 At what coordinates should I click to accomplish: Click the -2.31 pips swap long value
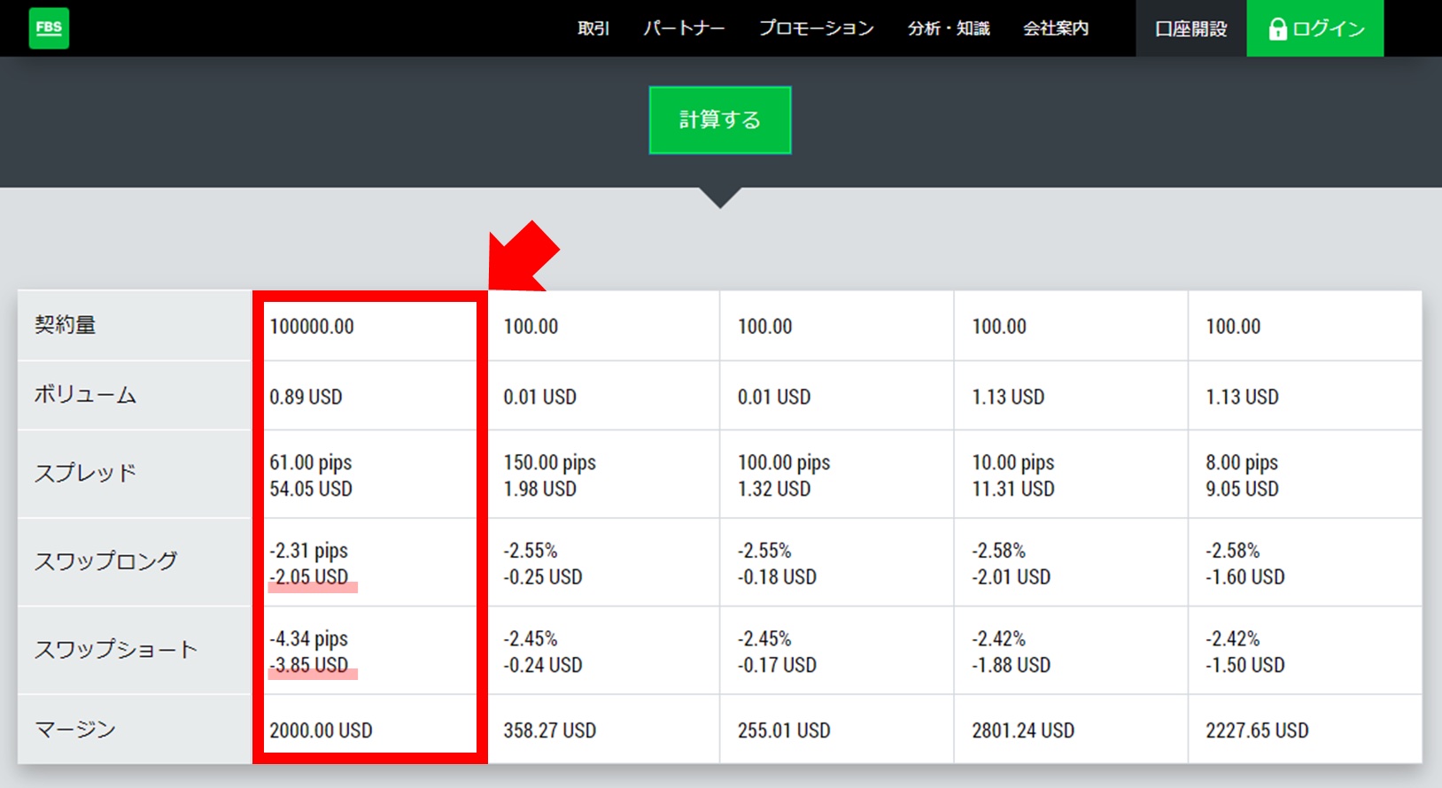coord(308,551)
